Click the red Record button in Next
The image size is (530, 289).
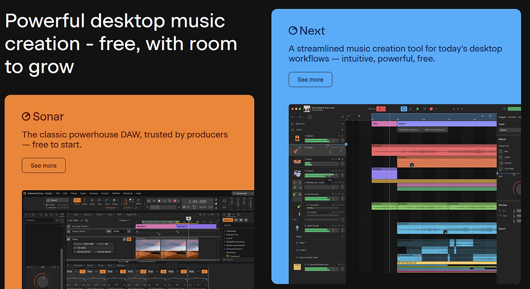[431, 109]
